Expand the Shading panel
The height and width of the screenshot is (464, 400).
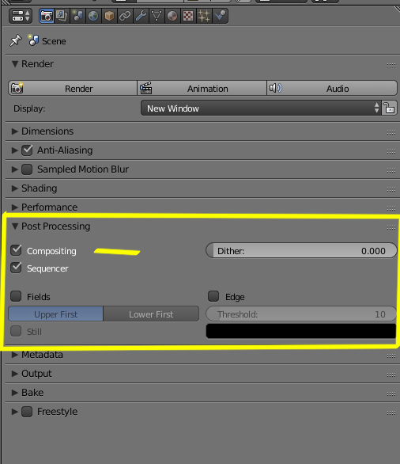pyautogui.click(x=14, y=188)
